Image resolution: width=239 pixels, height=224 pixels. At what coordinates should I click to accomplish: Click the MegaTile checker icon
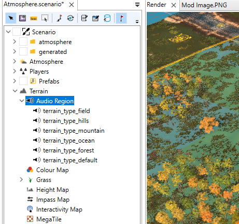pyautogui.click(x=30, y=219)
